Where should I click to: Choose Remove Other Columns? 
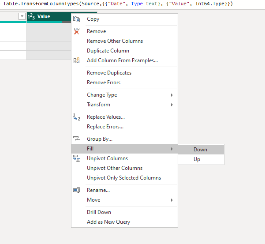[124, 41]
